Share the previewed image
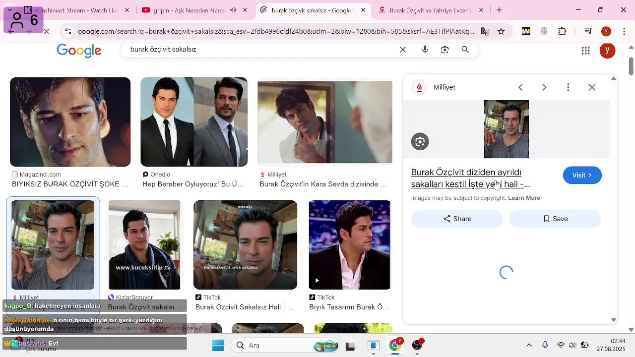 click(x=457, y=219)
